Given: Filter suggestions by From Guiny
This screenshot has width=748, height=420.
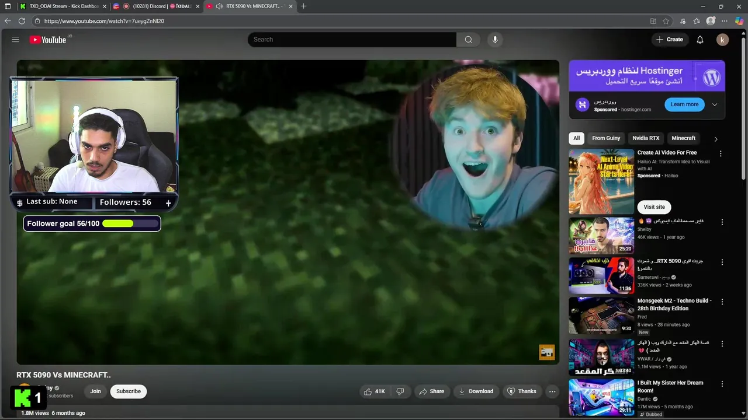Looking at the screenshot, I should (606, 138).
